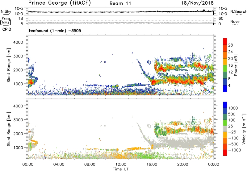
Task: Click the '18' frequency axis tick
Action: tap(21, 19)
